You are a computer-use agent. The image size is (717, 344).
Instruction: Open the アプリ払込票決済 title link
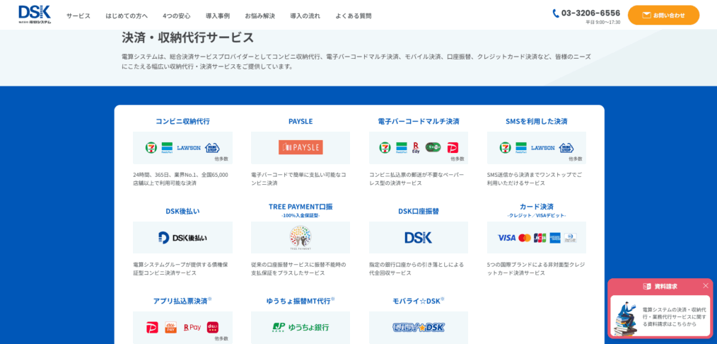(180, 301)
